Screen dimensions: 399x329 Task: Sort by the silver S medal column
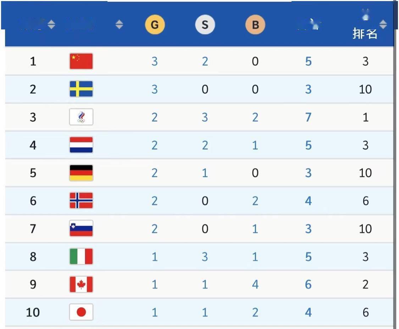(x=205, y=25)
